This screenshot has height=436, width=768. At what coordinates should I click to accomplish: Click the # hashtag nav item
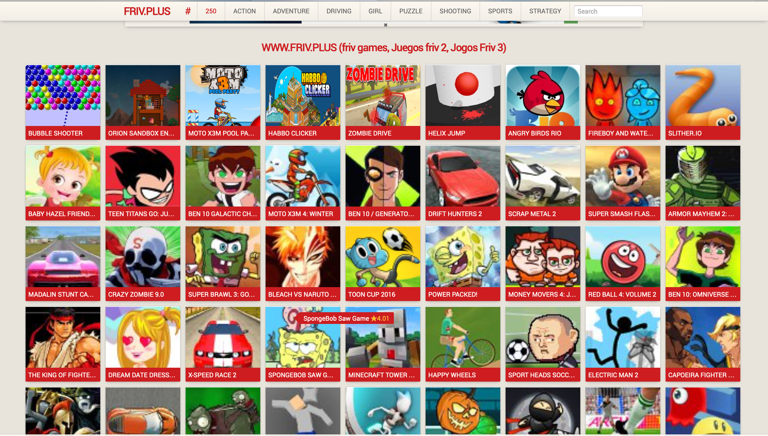pos(188,11)
